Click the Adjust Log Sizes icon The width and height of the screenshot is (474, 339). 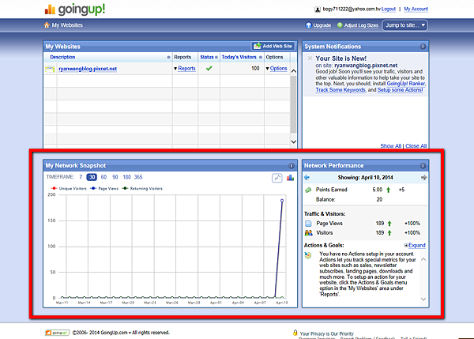tap(340, 25)
